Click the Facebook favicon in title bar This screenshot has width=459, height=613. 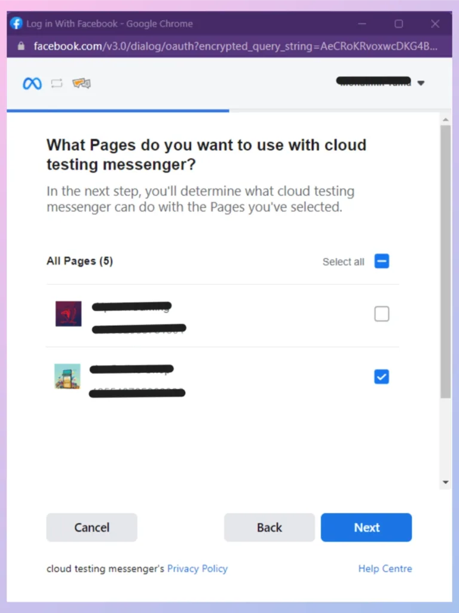tap(16, 23)
